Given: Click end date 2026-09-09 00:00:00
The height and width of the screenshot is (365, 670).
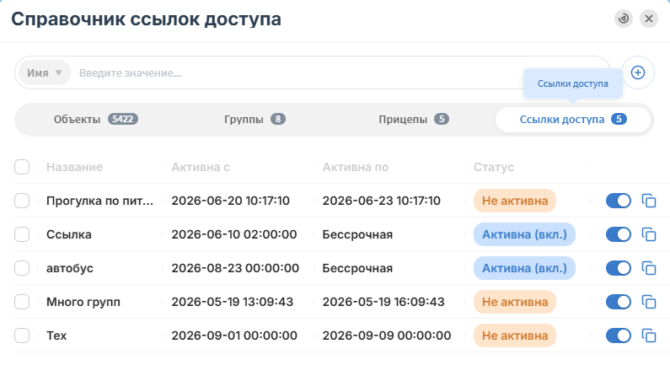Looking at the screenshot, I should coord(387,335).
